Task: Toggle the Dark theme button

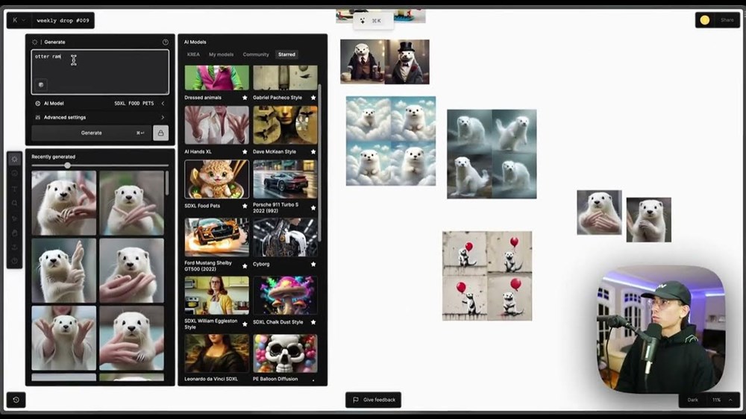Action: 693,400
